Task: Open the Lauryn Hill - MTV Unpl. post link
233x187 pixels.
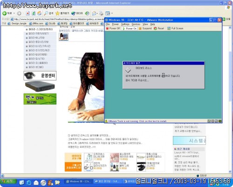Action: coord(186,152)
